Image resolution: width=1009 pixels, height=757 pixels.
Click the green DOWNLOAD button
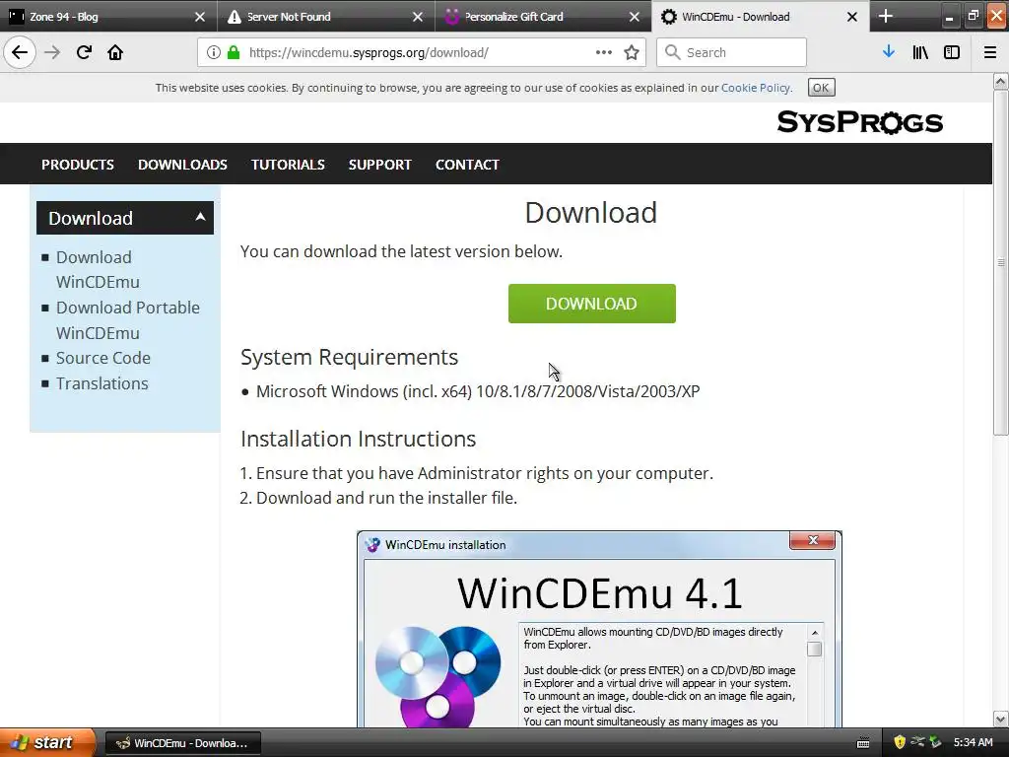592,304
